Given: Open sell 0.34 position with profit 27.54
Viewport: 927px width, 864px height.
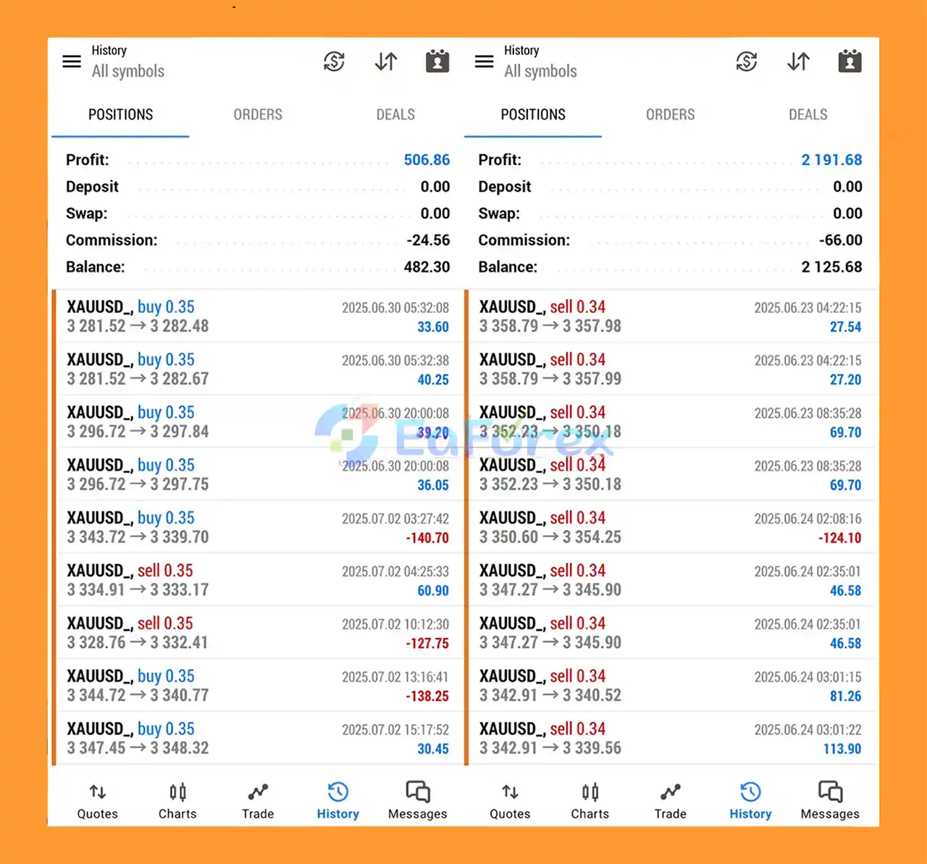Looking at the screenshot, I should coord(672,316).
